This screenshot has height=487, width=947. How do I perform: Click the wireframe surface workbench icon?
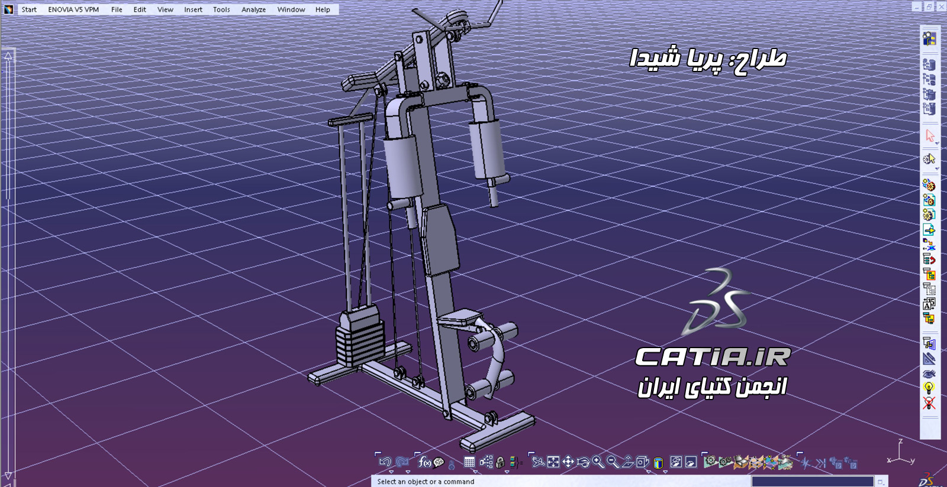(x=756, y=462)
